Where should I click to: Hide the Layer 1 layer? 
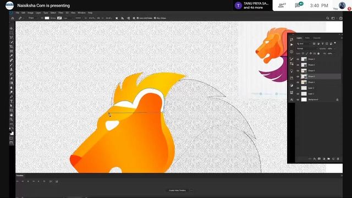tap(298, 94)
